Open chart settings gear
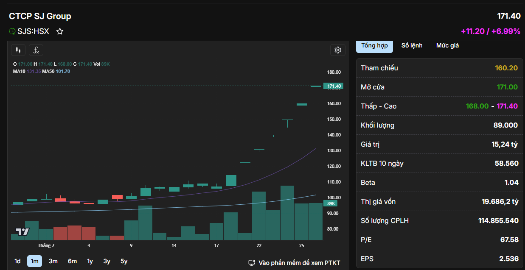This screenshot has width=525, height=270. (x=338, y=50)
